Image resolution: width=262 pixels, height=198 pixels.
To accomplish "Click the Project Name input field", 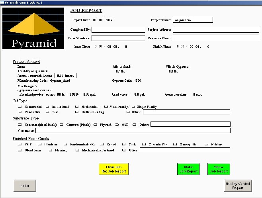I will point(193,20).
